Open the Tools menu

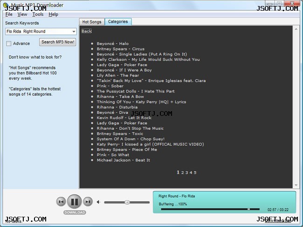click(38, 14)
